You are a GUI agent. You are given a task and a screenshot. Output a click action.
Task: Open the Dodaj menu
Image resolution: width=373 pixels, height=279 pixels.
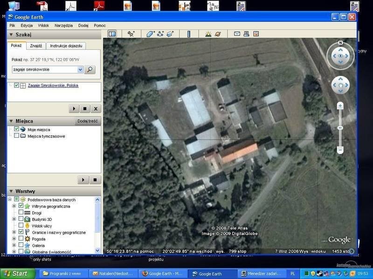(x=83, y=26)
